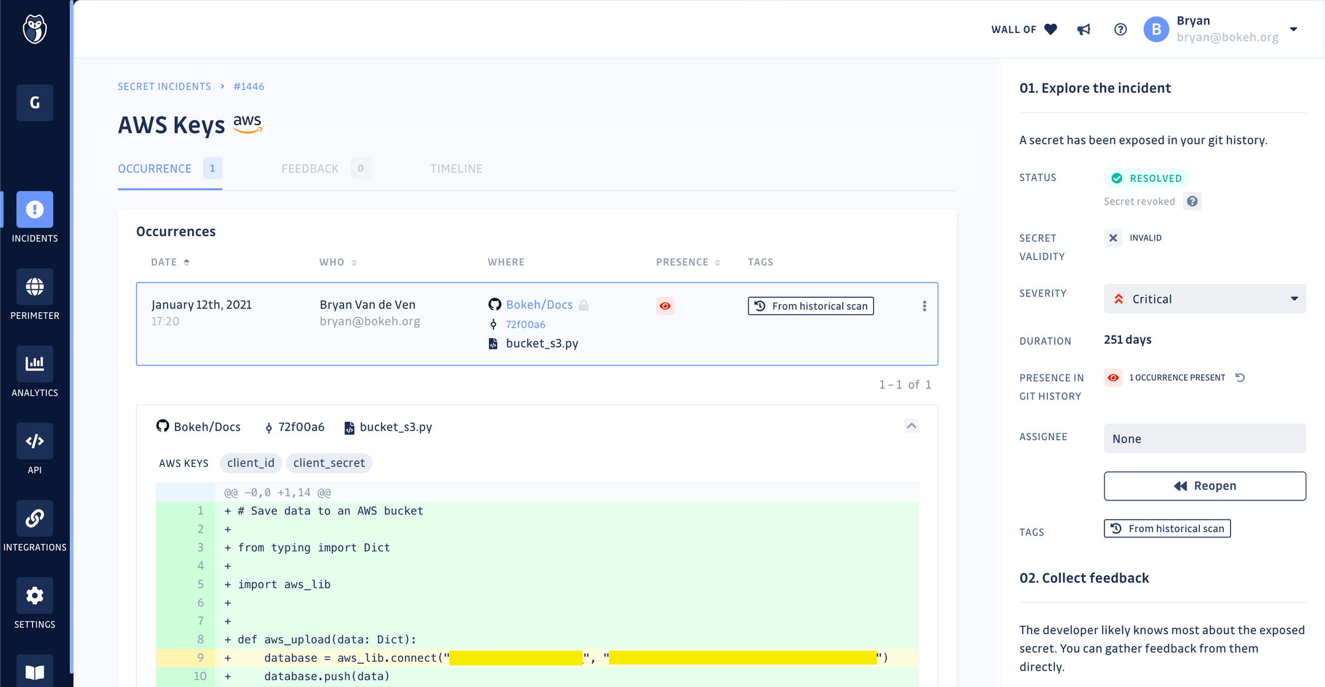
Task: Open the API section
Action: 35,450
